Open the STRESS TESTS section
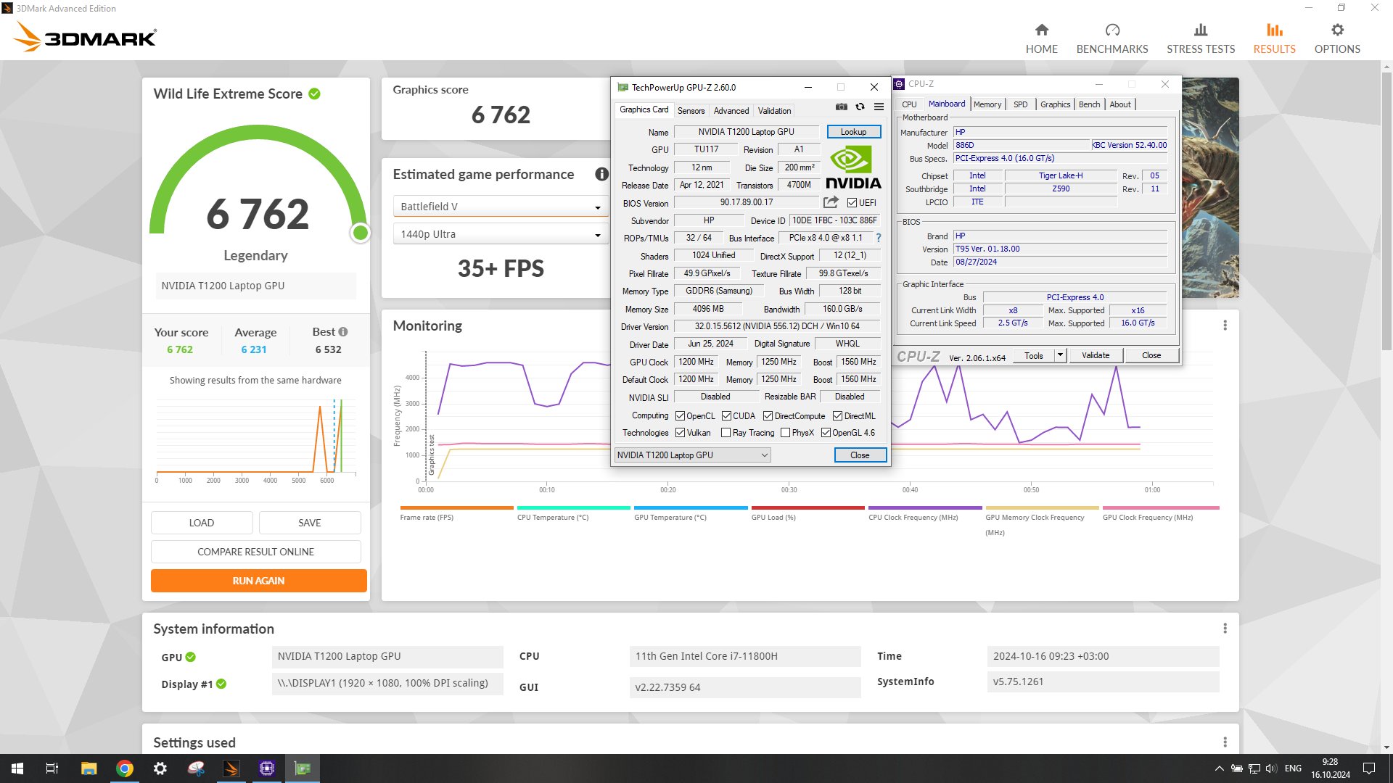 point(1201,38)
